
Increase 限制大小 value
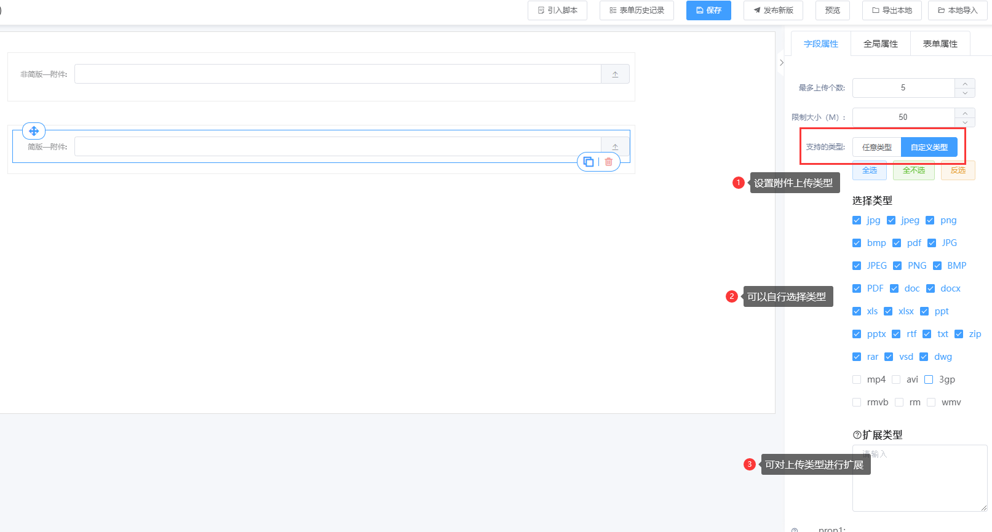[x=965, y=113]
